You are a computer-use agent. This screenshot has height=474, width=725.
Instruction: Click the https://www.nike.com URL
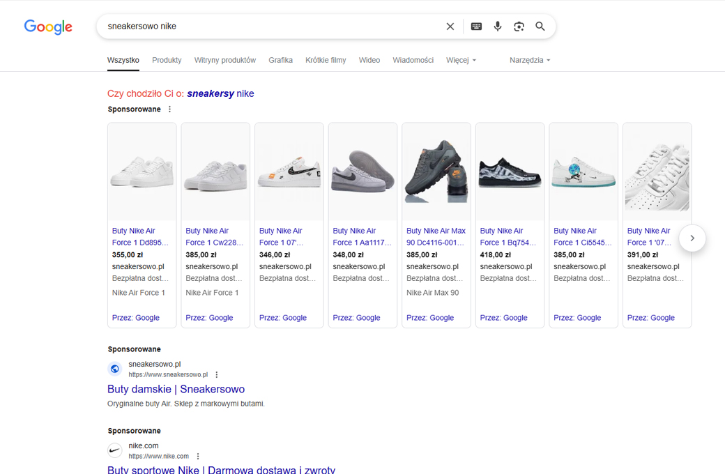[x=159, y=456]
